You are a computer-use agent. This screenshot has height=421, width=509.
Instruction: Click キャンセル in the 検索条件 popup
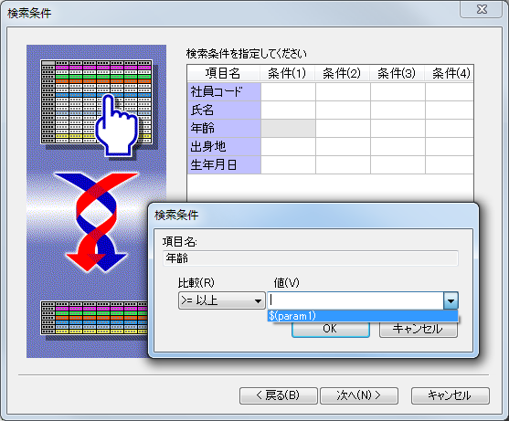click(419, 329)
